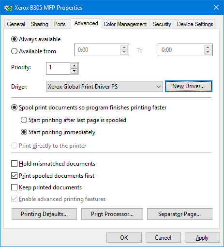The width and height of the screenshot is (224, 247).
Task: Open Printing Defaults... settings
Action: (x=44, y=214)
